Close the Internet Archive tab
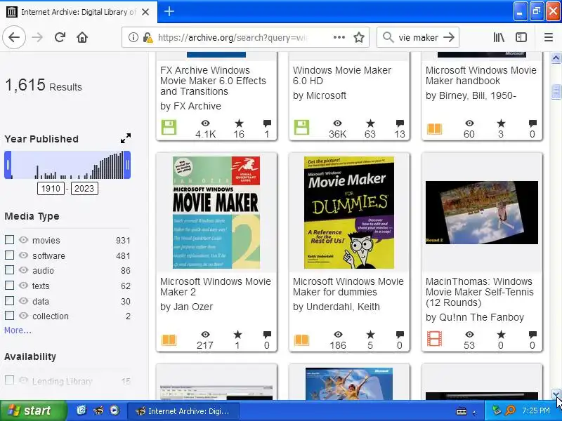Image resolution: width=562 pixels, height=421 pixels. 145,12
